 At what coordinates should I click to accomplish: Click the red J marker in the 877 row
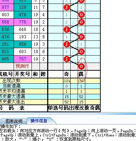click(x=67, y=7)
